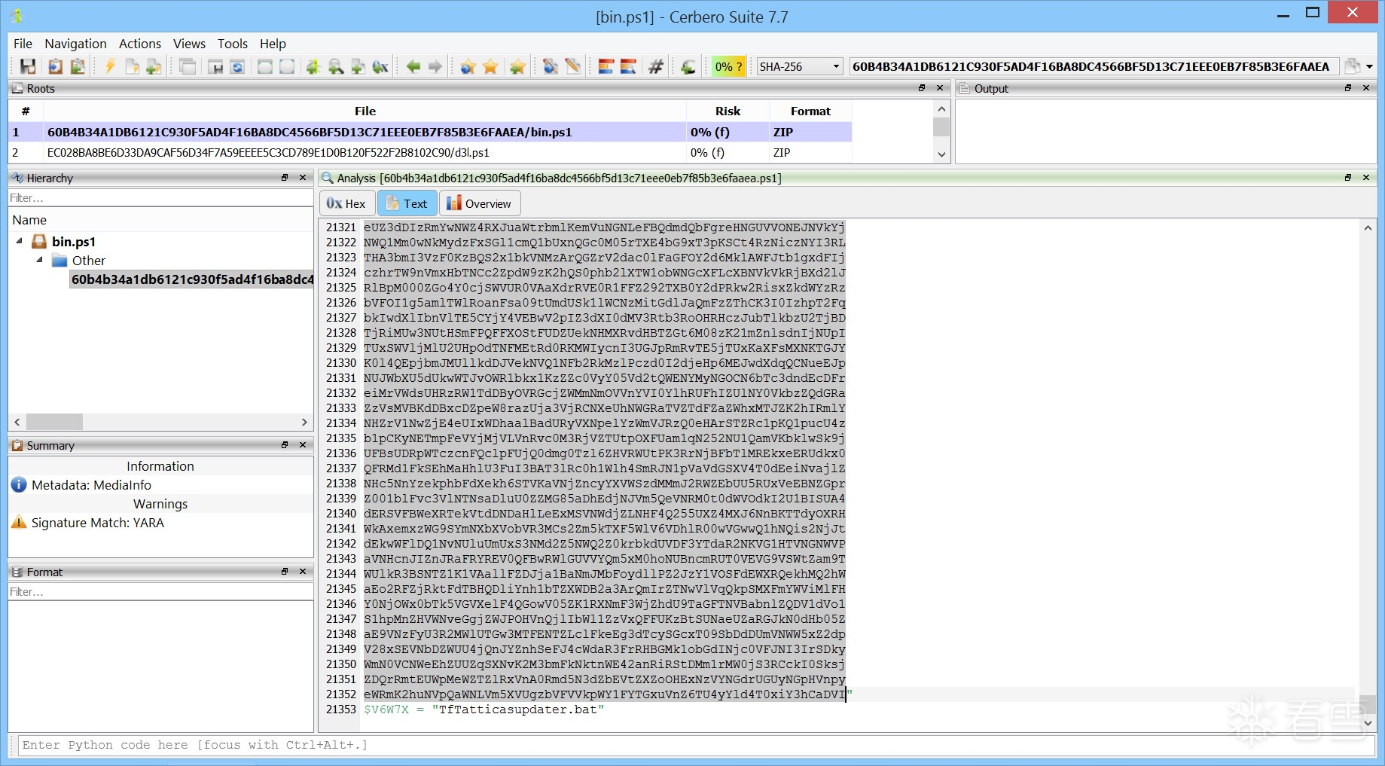The height and width of the screenshot is (766, 1385).
Task: Click the star with globe toolbar icon
Action: [468, 66]
